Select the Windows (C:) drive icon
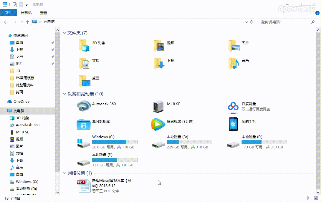Viewport: 321px width, 202px height. tap(84, 143)
